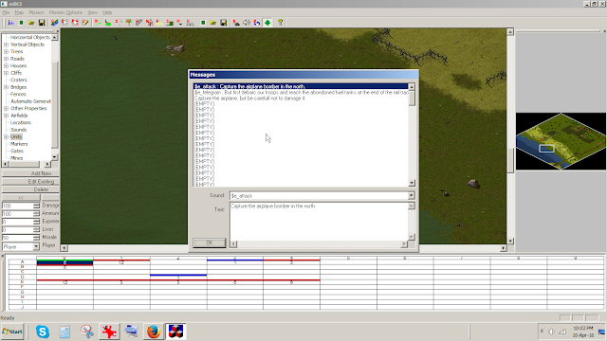The width and height of the screenshot is (607, 341).
Task: Open the Mission Options menu
Action: 65,12
